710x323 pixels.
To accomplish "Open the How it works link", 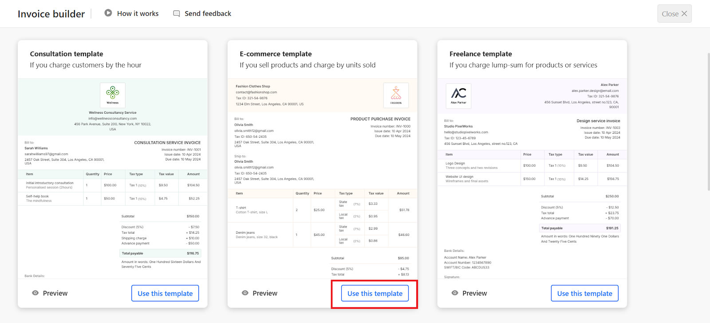I will tap(138, 14).
